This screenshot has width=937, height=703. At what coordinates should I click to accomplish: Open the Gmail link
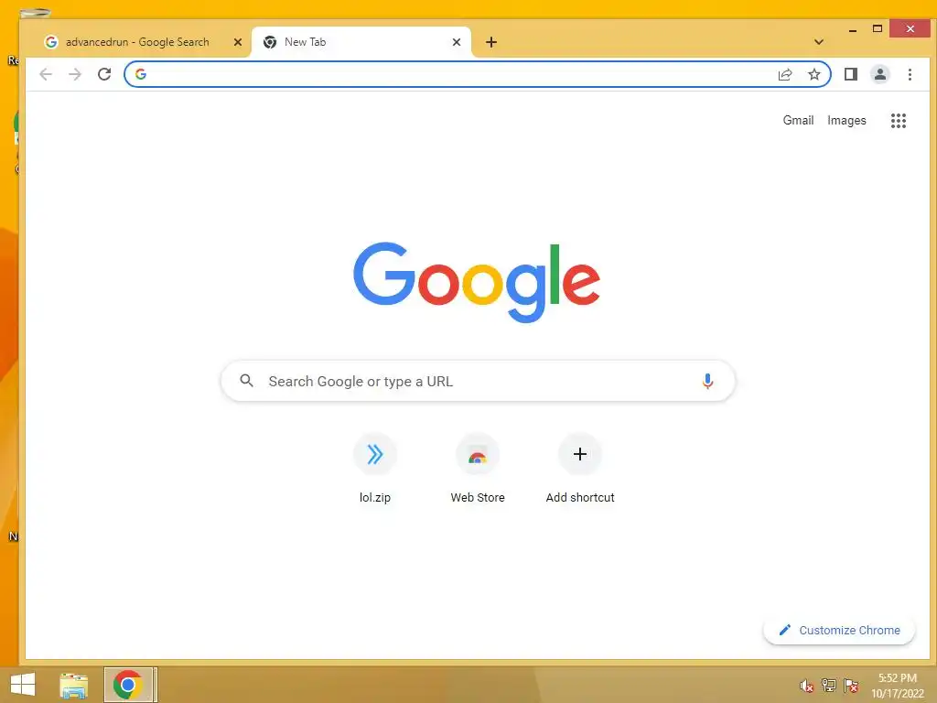tap(798, 121)
